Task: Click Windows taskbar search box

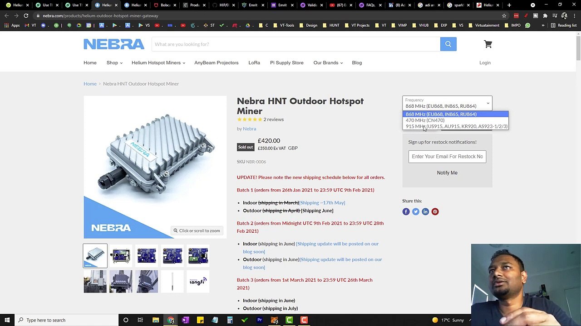Action: tap(66, 320)
